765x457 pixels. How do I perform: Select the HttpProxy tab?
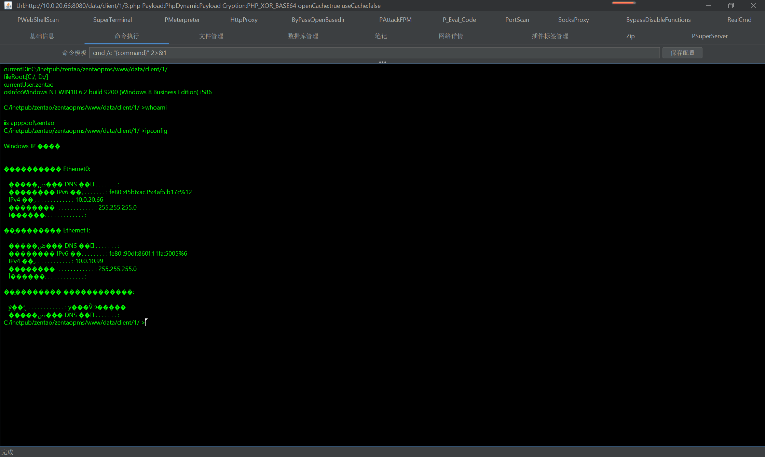pyautogui.click(x=244, y=20)
